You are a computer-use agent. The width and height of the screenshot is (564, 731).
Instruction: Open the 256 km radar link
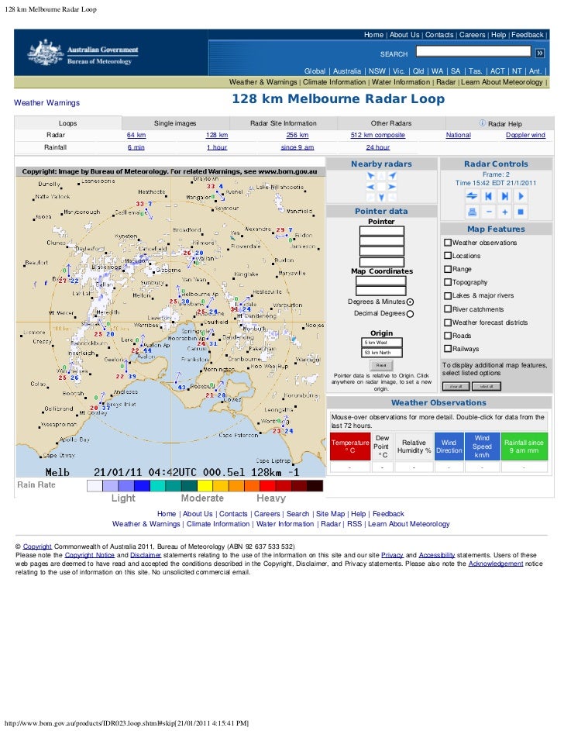297,135
